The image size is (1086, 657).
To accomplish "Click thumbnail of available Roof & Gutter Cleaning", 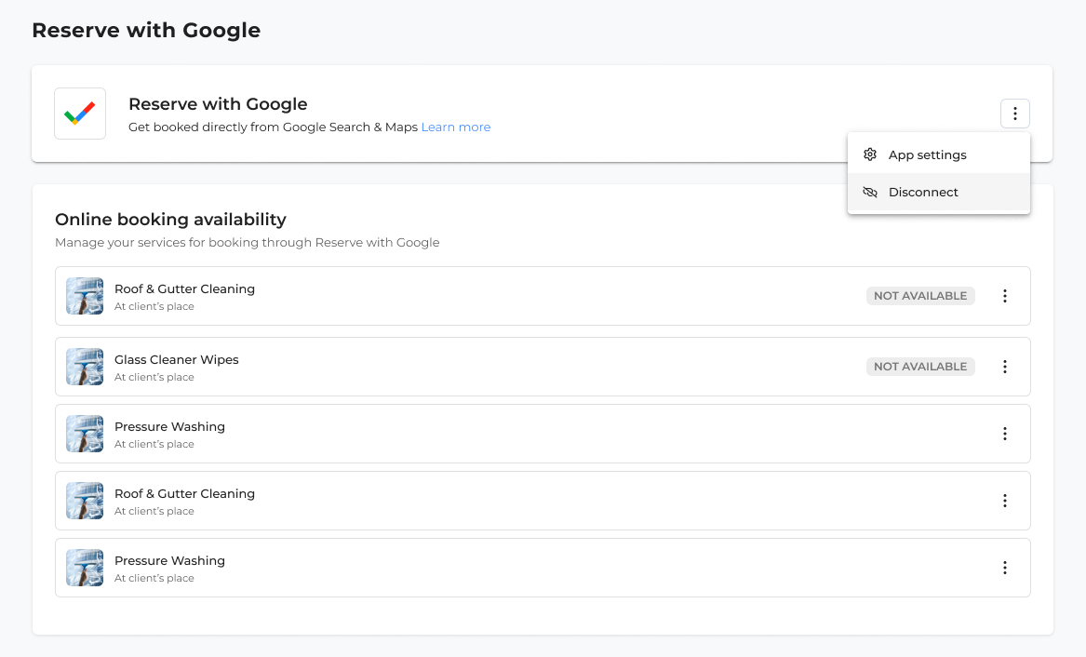I will 85,501.
